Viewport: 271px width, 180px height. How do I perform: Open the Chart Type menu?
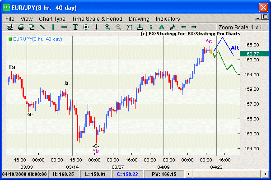coord(52,18)
